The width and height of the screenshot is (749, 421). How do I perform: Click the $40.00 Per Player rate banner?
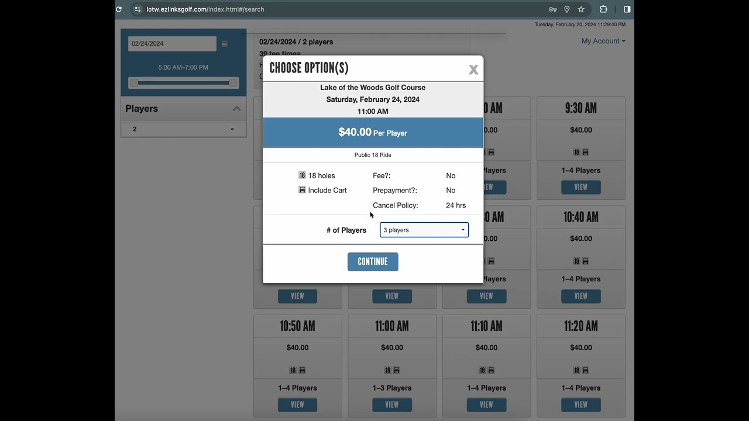373,133
